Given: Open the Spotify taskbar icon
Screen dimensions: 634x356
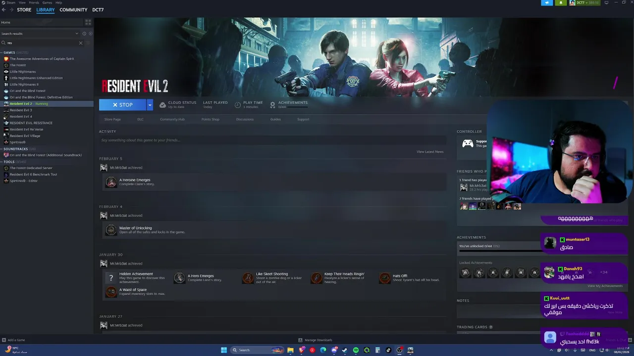Looking at the screenshot, I should tap(356, 350).
